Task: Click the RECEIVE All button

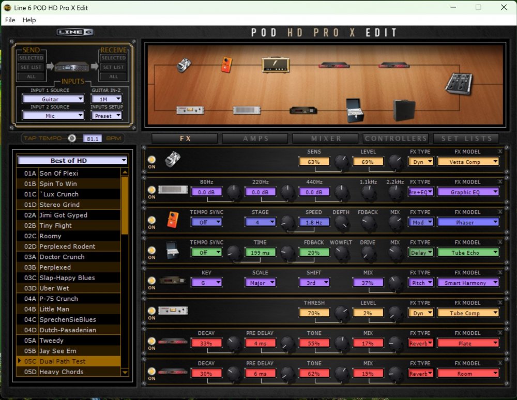Action: pyautogui.click(x=113, y=76)
